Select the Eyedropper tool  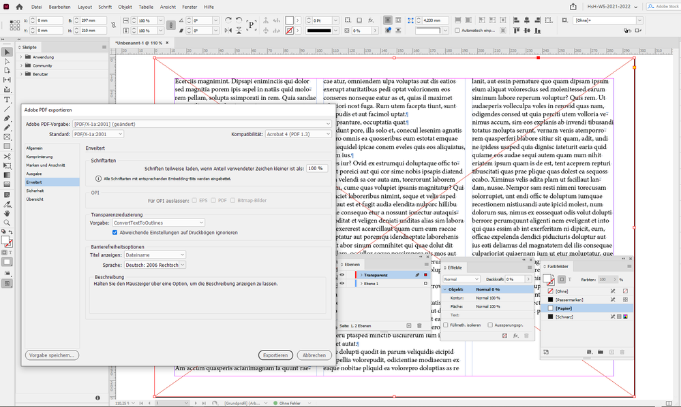tap(7, 203)
